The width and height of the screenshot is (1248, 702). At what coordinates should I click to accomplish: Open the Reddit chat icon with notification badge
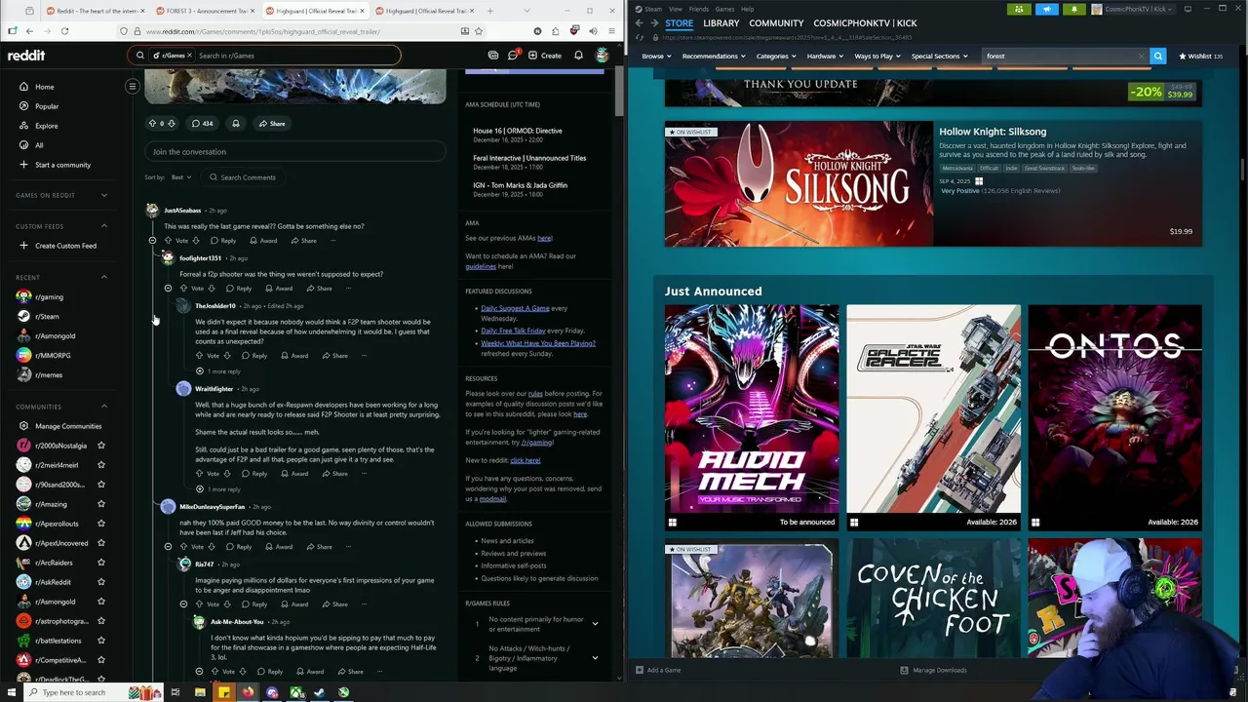pos(513,56)
